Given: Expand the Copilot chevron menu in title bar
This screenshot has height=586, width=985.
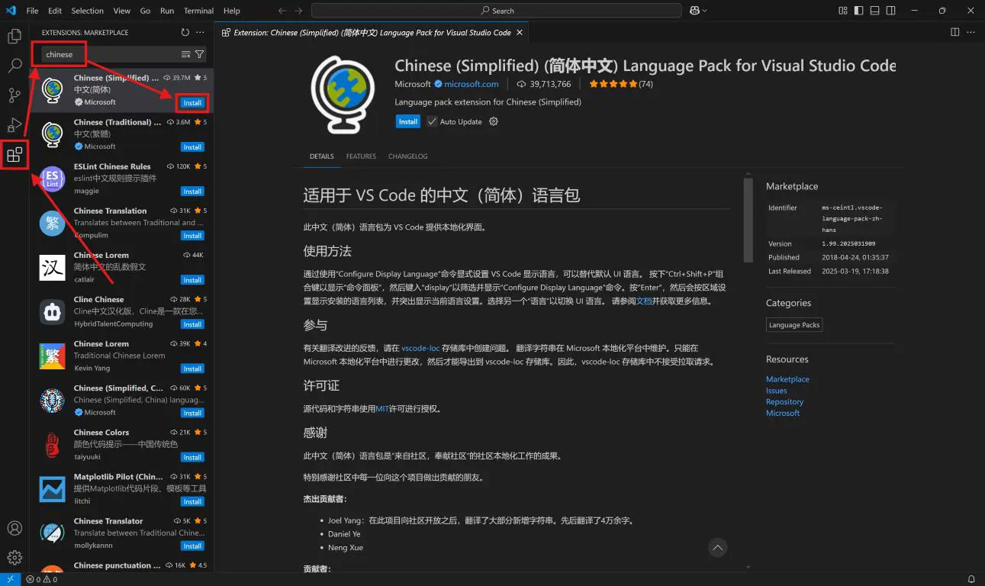Looking at the screenshot, I should (x=704, y=11).
